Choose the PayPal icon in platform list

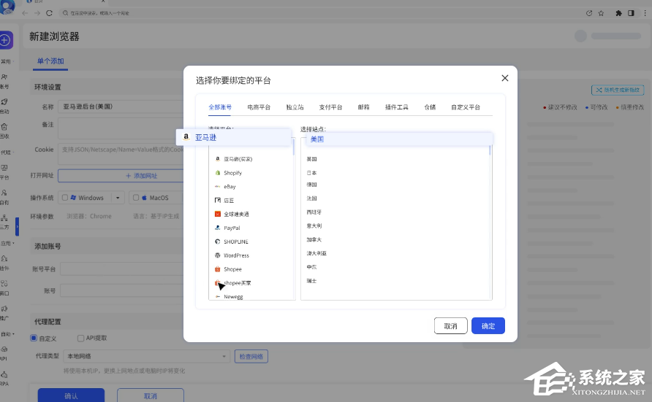(218, 228)
